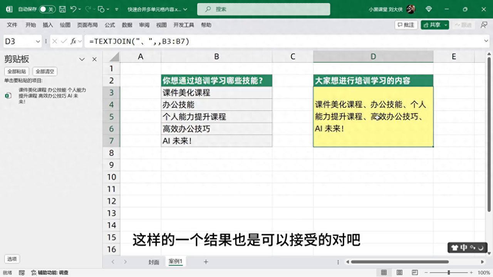This screenshot has height=277, width=493.
Task: Click the yellow merged result cell D3
Action: tap(373, 117)
